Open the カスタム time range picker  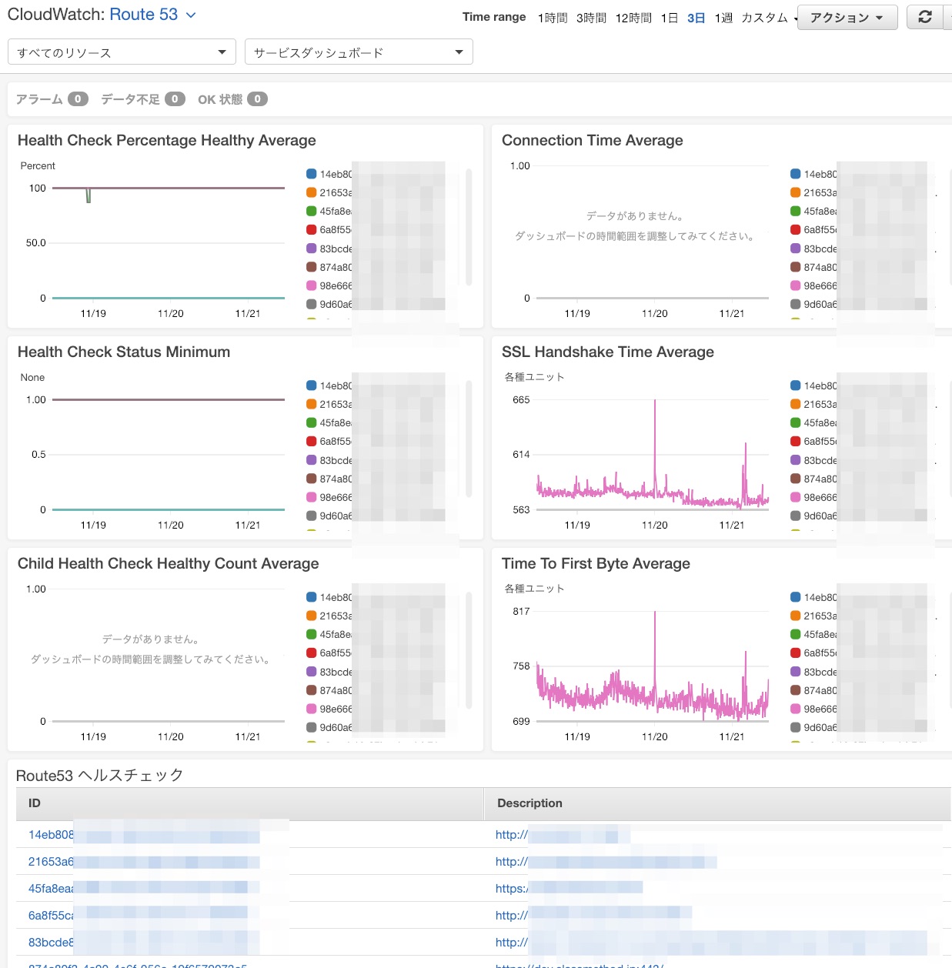point(766,18)
